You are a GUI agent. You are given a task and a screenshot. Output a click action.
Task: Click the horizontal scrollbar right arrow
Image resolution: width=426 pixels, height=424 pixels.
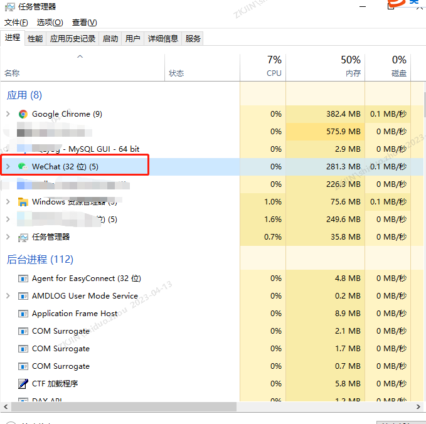[418, 407]
